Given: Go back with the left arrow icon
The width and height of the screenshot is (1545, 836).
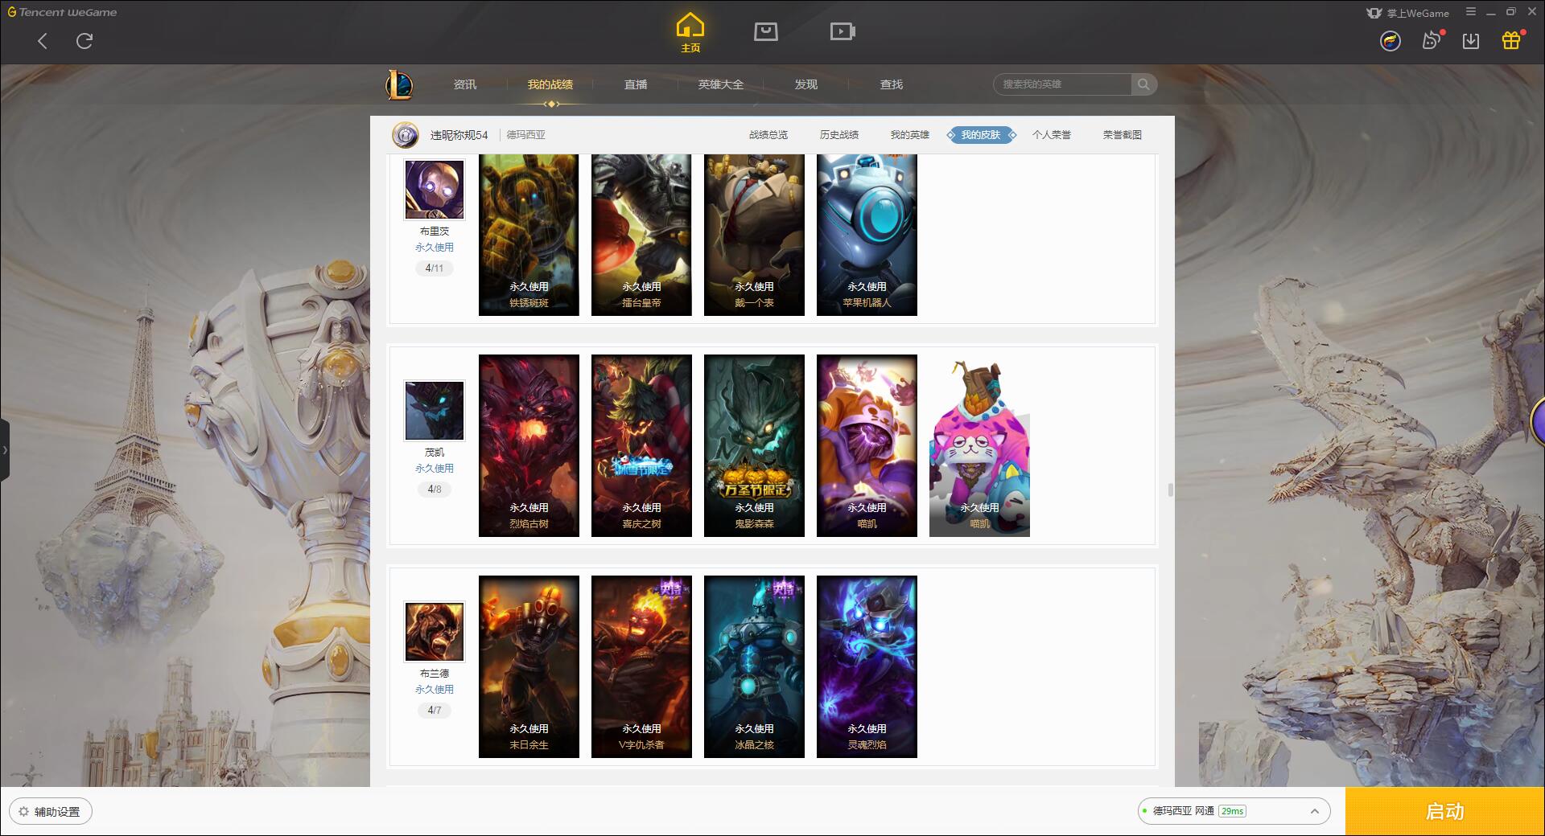Looking at the screenshot, I should click(43, 41).
